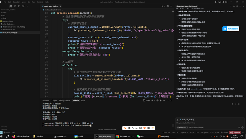
Task: Open the Terminal menu
Action: tap(40, 2)
